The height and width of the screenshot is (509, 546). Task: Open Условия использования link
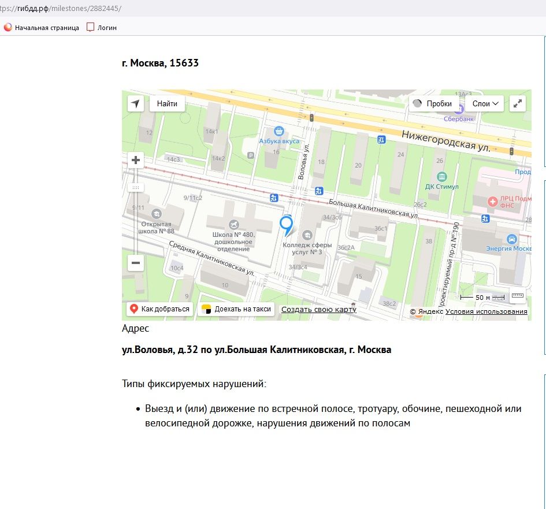[x=486, y=312]
